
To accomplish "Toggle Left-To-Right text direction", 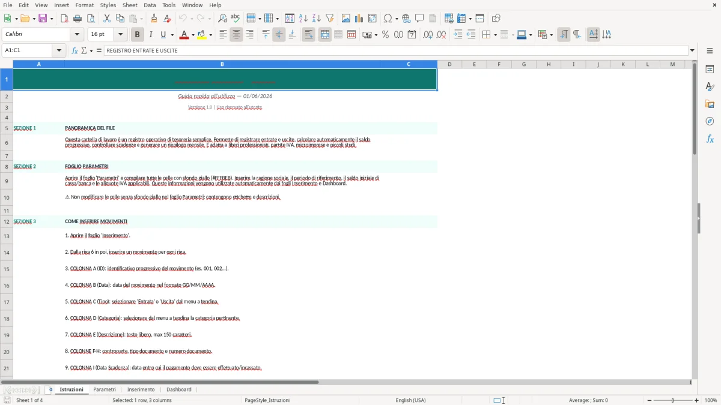I will tap(564, 35).
